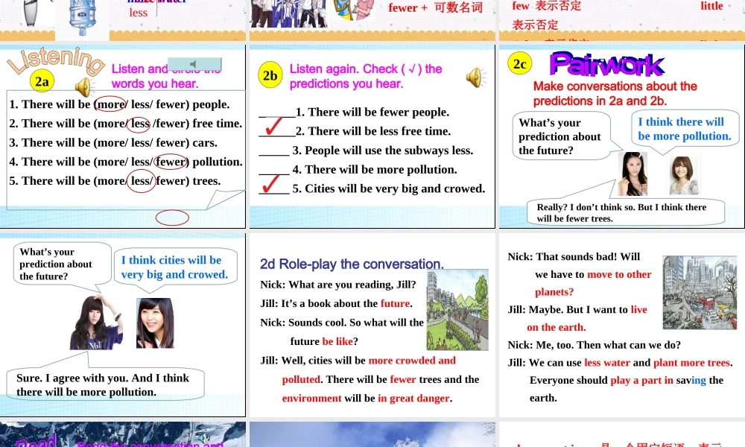Click the bubble 'I think cities will be very big and crowed.'
Viewport: 745px width, 447px height.
click(175, 267)
